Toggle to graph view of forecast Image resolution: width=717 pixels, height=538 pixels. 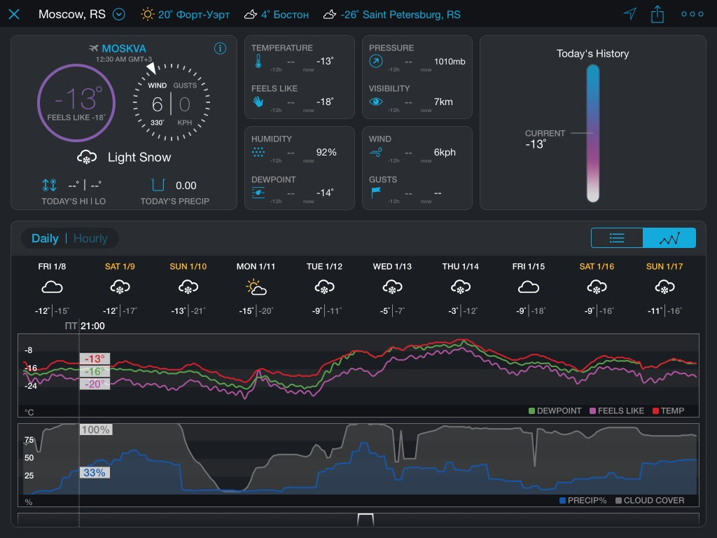click(x=669, y=238)
